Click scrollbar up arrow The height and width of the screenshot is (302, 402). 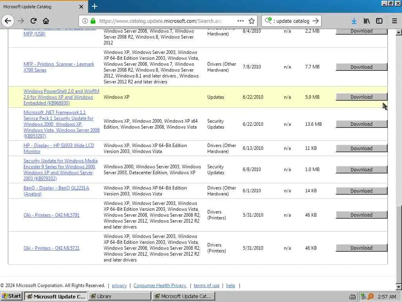tap(399, 32)
